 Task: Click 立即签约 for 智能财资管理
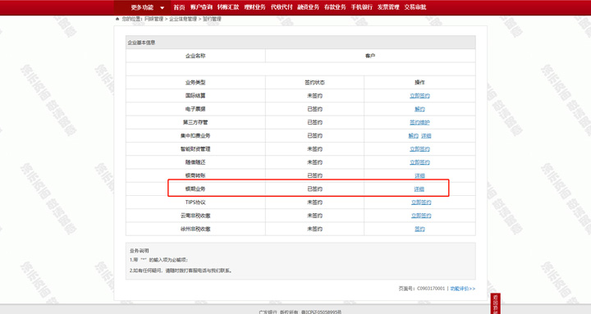(419, 149)
